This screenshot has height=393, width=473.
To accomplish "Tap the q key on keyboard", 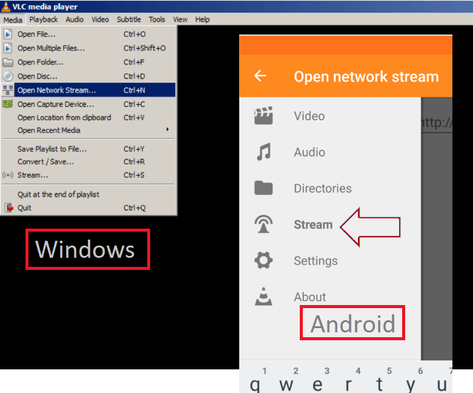I will click(x=255, y=385).
